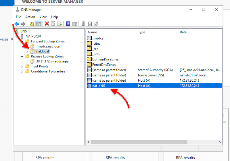Click the nat-dc01 row's 172.31.30.243 data
Image resolution: width=230 pixels, height=161 pixels.
189,86
